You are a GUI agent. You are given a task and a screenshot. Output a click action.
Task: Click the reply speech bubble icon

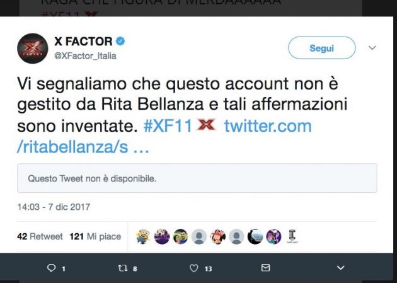[52, 268]
